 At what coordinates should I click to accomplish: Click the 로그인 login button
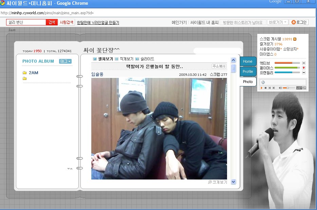click(299, 22)
